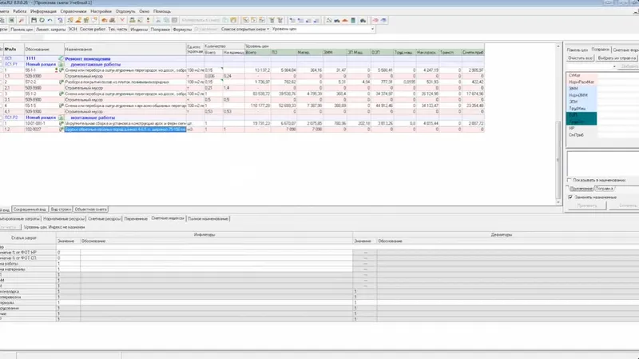This screenshot has height=359, width=639.
Task: Click the green calculator icon in toolbar
Action: pyautogui.click(x=353, y=20)
